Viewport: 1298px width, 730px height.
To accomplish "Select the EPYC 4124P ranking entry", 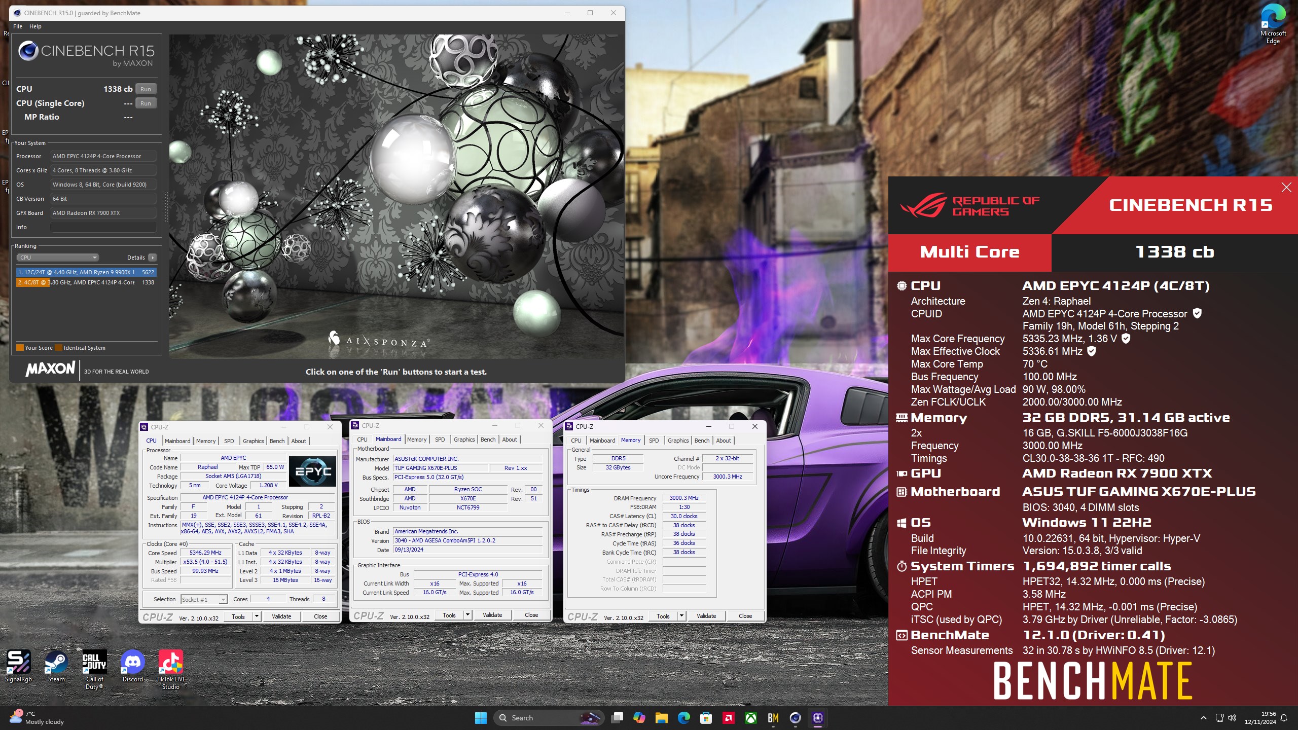I will point(86,282).
